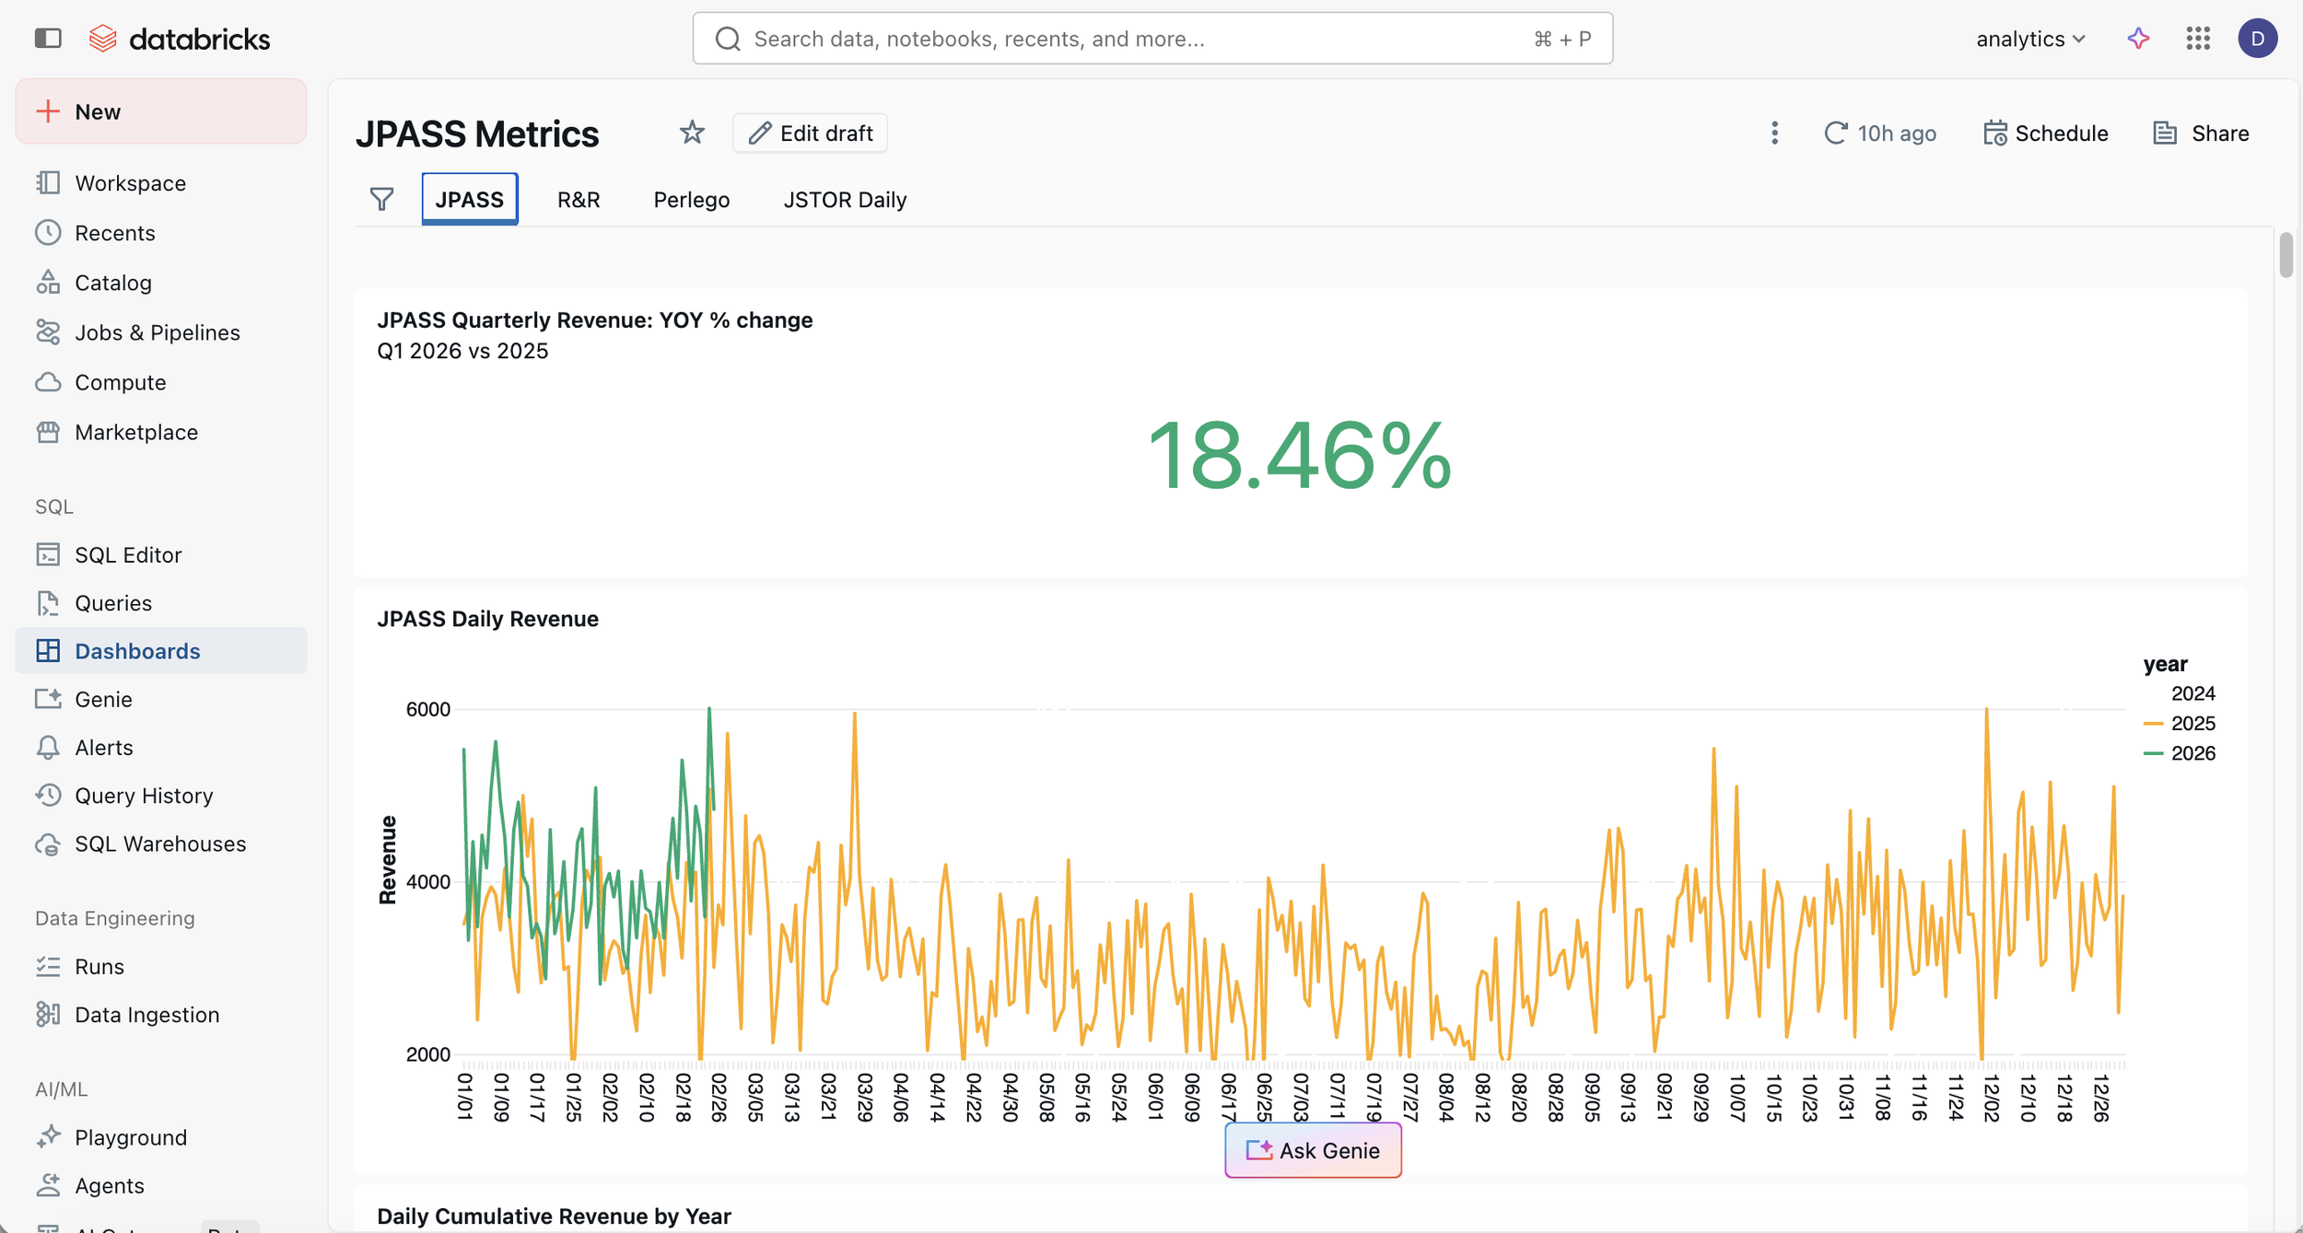This screenshot has height=1233, width=2303.
Task: Open the kebab more options menu
Action: 1774,133
